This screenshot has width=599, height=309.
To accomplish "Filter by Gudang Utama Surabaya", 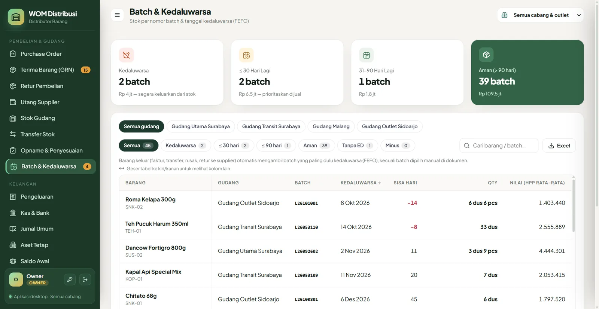I will click(x=201, y=126).
